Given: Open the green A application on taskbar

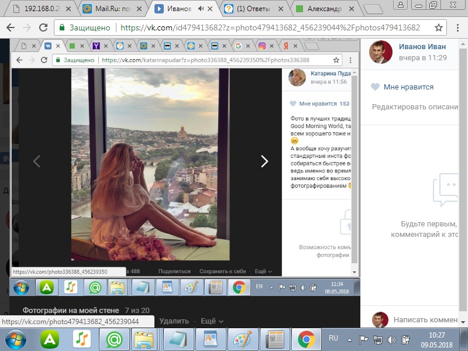Looking at the screenshot, I should [50, 339].
